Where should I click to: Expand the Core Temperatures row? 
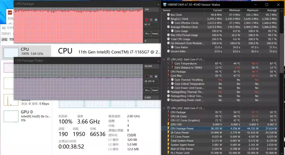[x=168, y=64]
